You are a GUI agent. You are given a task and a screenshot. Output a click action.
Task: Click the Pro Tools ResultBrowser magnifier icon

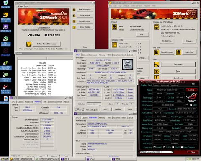[x=157, y=52]
